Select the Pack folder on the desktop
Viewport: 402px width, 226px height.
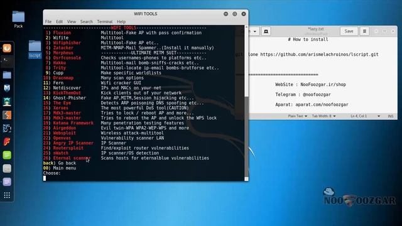tap(18, 19)
